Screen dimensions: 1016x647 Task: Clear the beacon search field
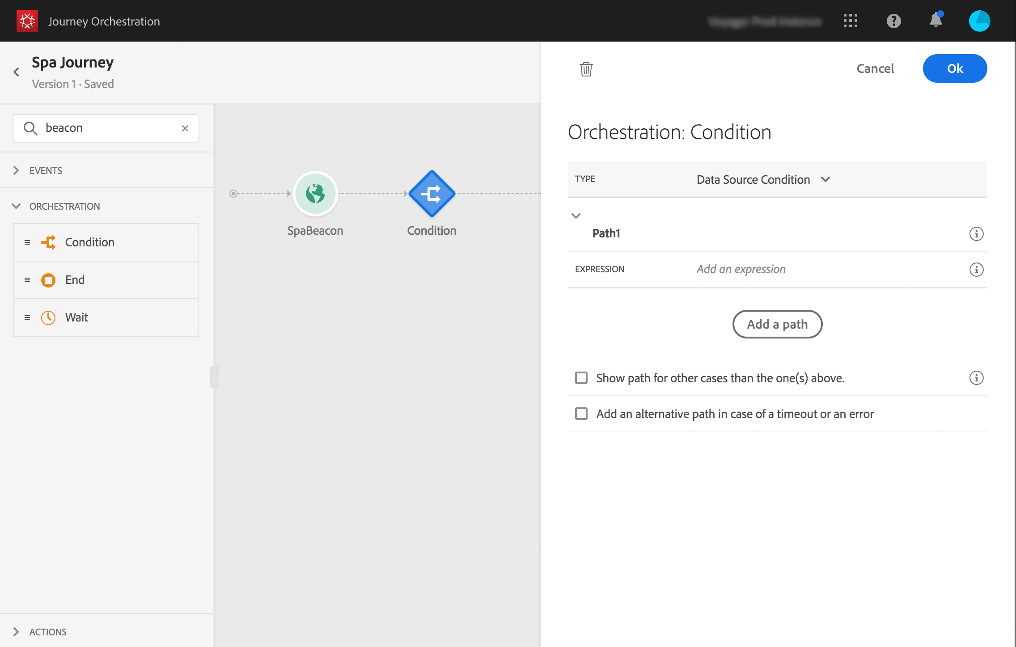coord(185,128)
